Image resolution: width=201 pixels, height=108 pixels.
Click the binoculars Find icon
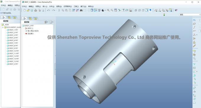[81, 10]
